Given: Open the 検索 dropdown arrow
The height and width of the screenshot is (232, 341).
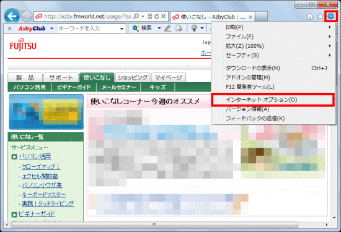Looking at the screenshot, I should coord(159,29).
